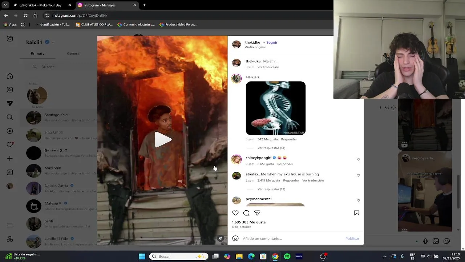Open Explore compass icon in sidebar
465x262 pixels.
(x=10, y=131)
